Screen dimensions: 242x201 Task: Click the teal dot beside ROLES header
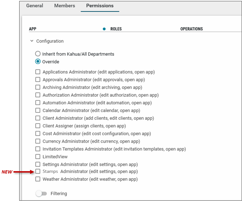click(x=104, y=29)
